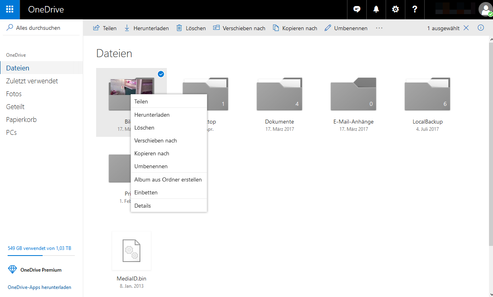This screenshot has height=297, width=493.
Task: Open the Dokumente folder
Action: click(x=279, y=94)
